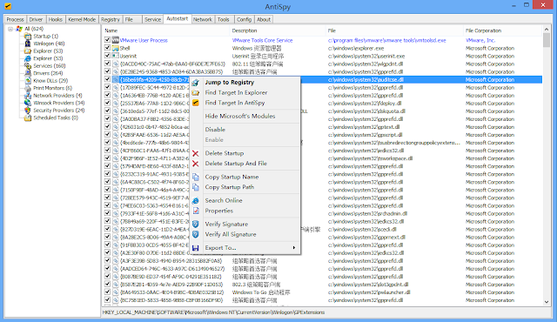
Task: Click the VMware, Inc. corporation cell
Action: pos(480,41)
